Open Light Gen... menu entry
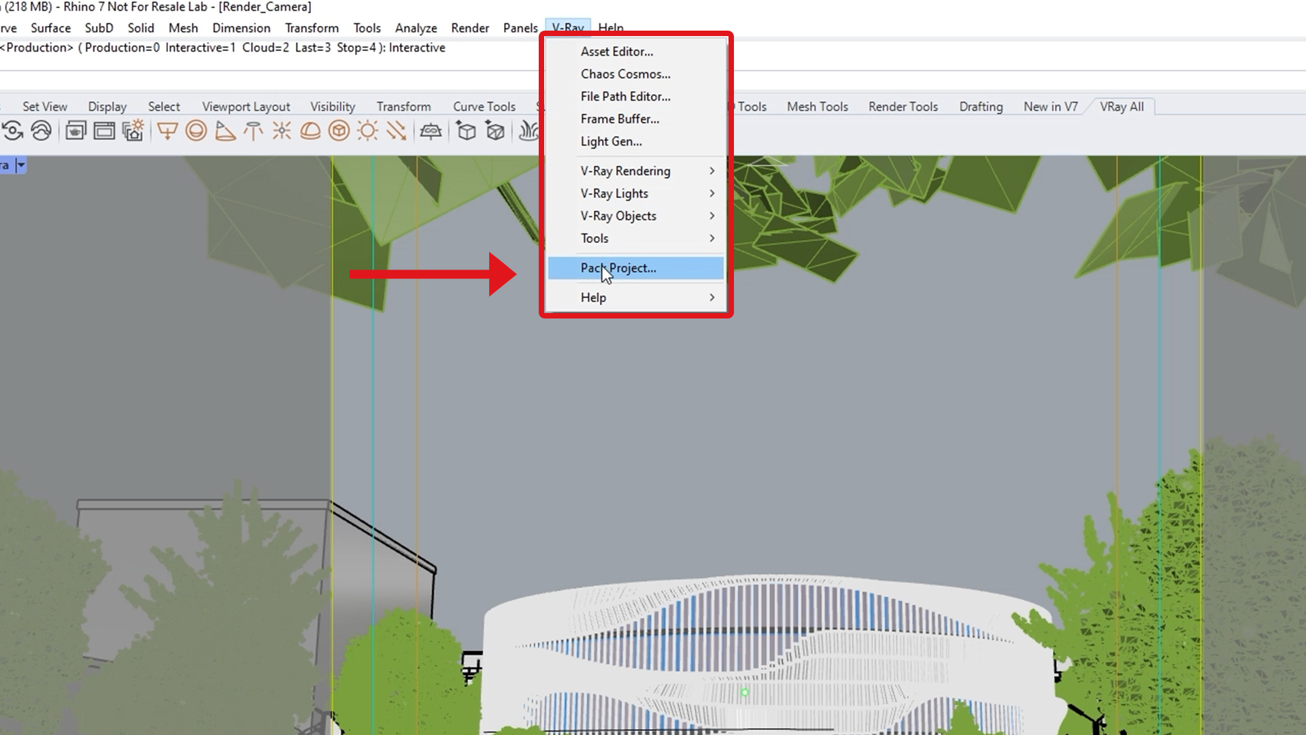This screenshot has height=735, width=1306. tap(635, 142)
